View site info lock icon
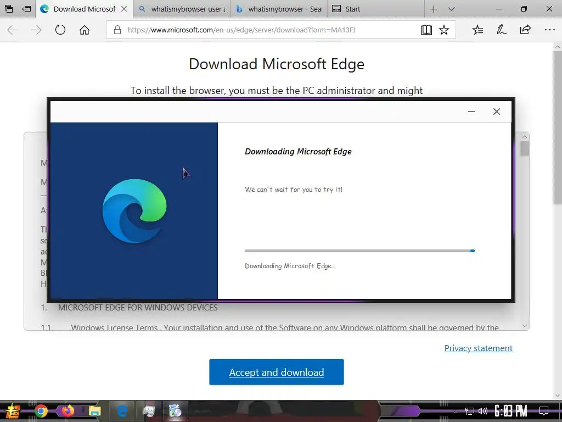 coord(117,30)
